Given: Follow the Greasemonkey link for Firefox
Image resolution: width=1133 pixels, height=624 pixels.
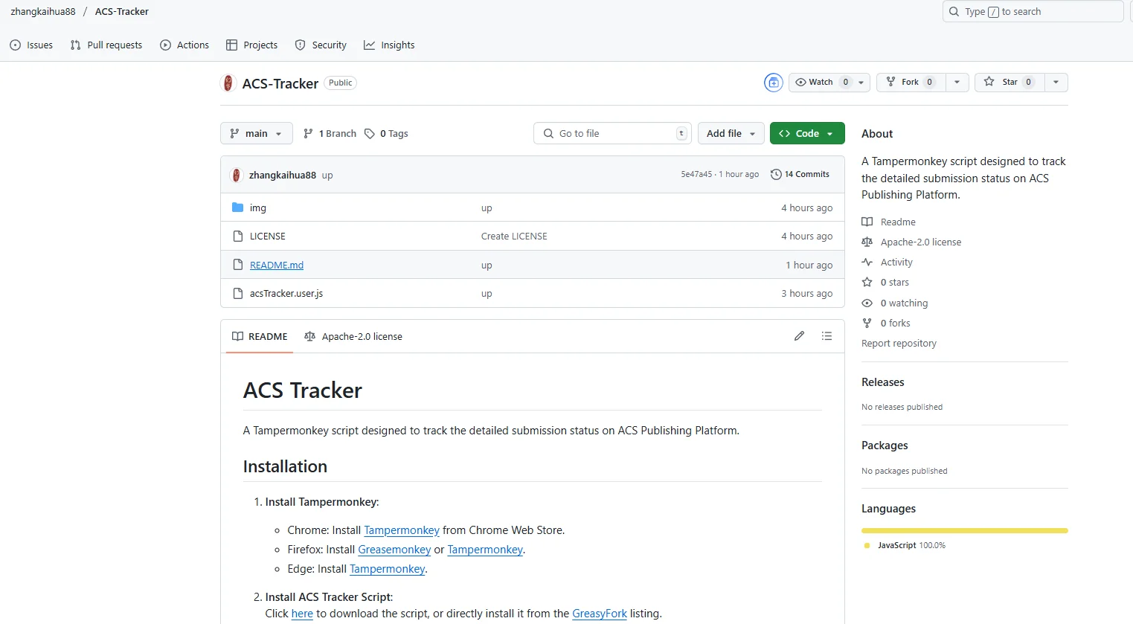Looking at the screenshot, I should [394, 550].
